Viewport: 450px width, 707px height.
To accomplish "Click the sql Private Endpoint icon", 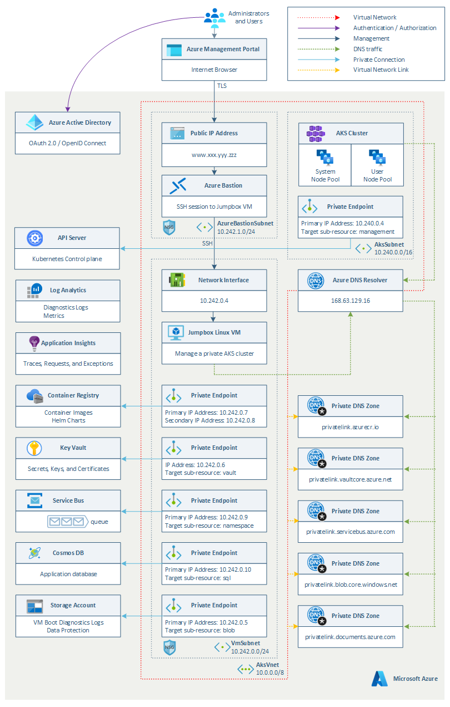I will point(174,553).
